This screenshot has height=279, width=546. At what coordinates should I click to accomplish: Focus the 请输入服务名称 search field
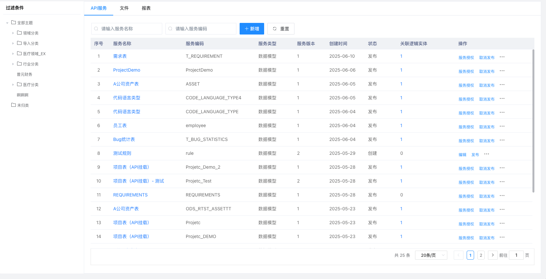(129, 29)
